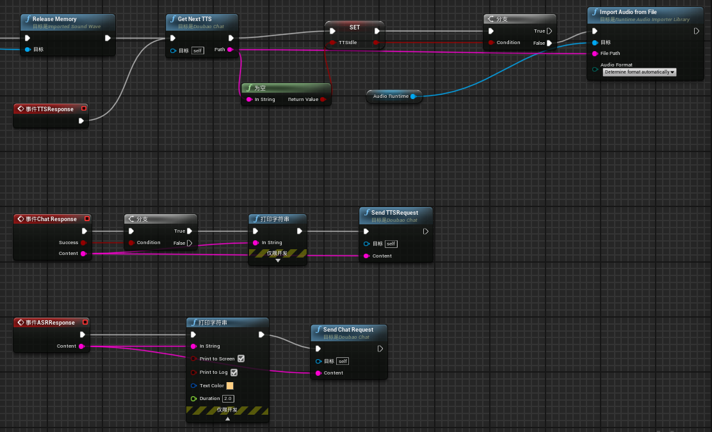Click Send Chat Request Content pin

click(318, 373)
